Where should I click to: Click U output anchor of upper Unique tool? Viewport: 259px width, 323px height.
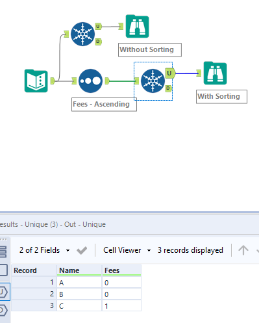(x=98, y=27)
